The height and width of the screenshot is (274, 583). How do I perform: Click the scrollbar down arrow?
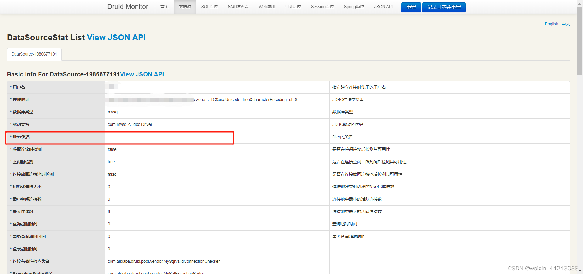[x=579, y=271]
